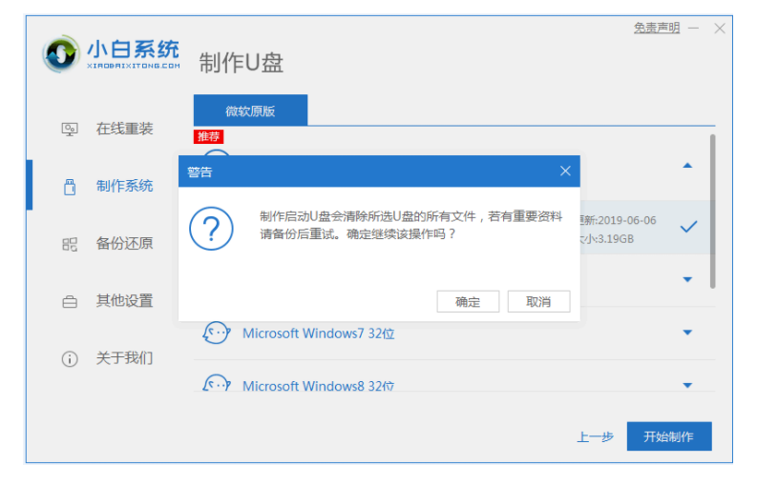
Task: Click the 小白系统 logo icon
Action: [x=61, y=54]
